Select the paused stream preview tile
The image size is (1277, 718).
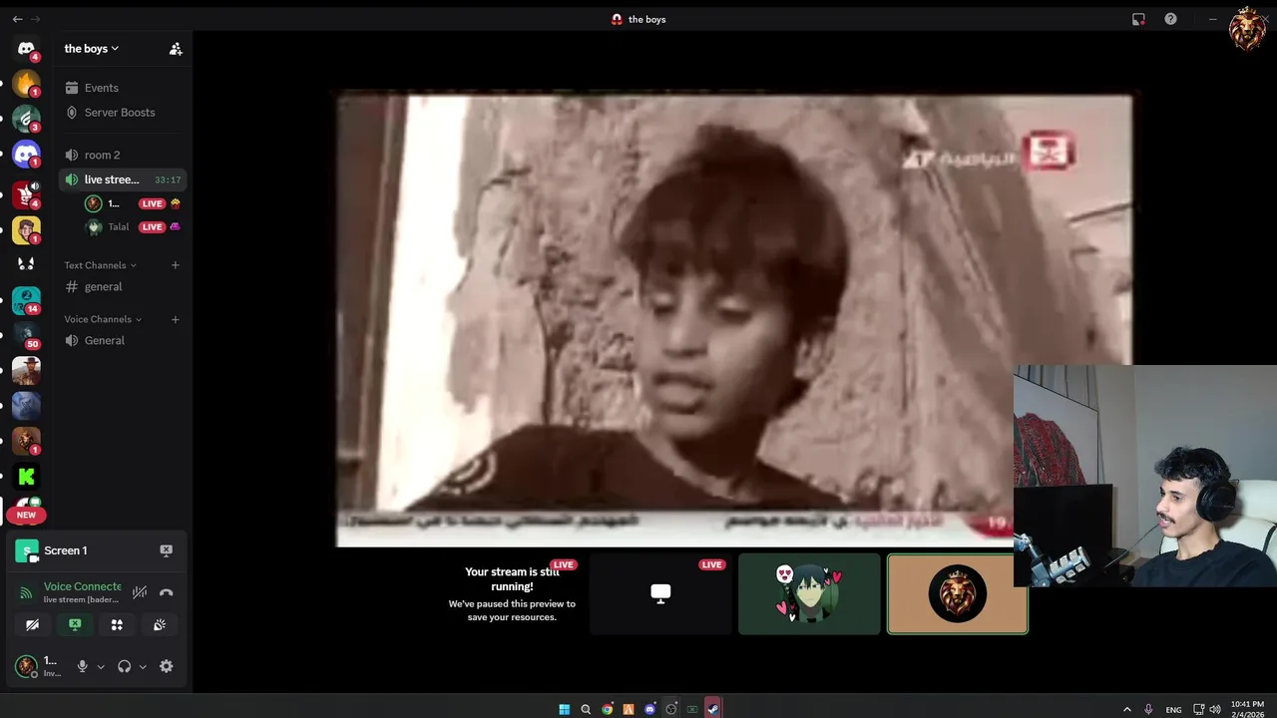point(512,594)
